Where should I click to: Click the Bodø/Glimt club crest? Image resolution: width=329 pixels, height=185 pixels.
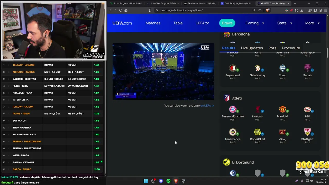coord(258,132)
